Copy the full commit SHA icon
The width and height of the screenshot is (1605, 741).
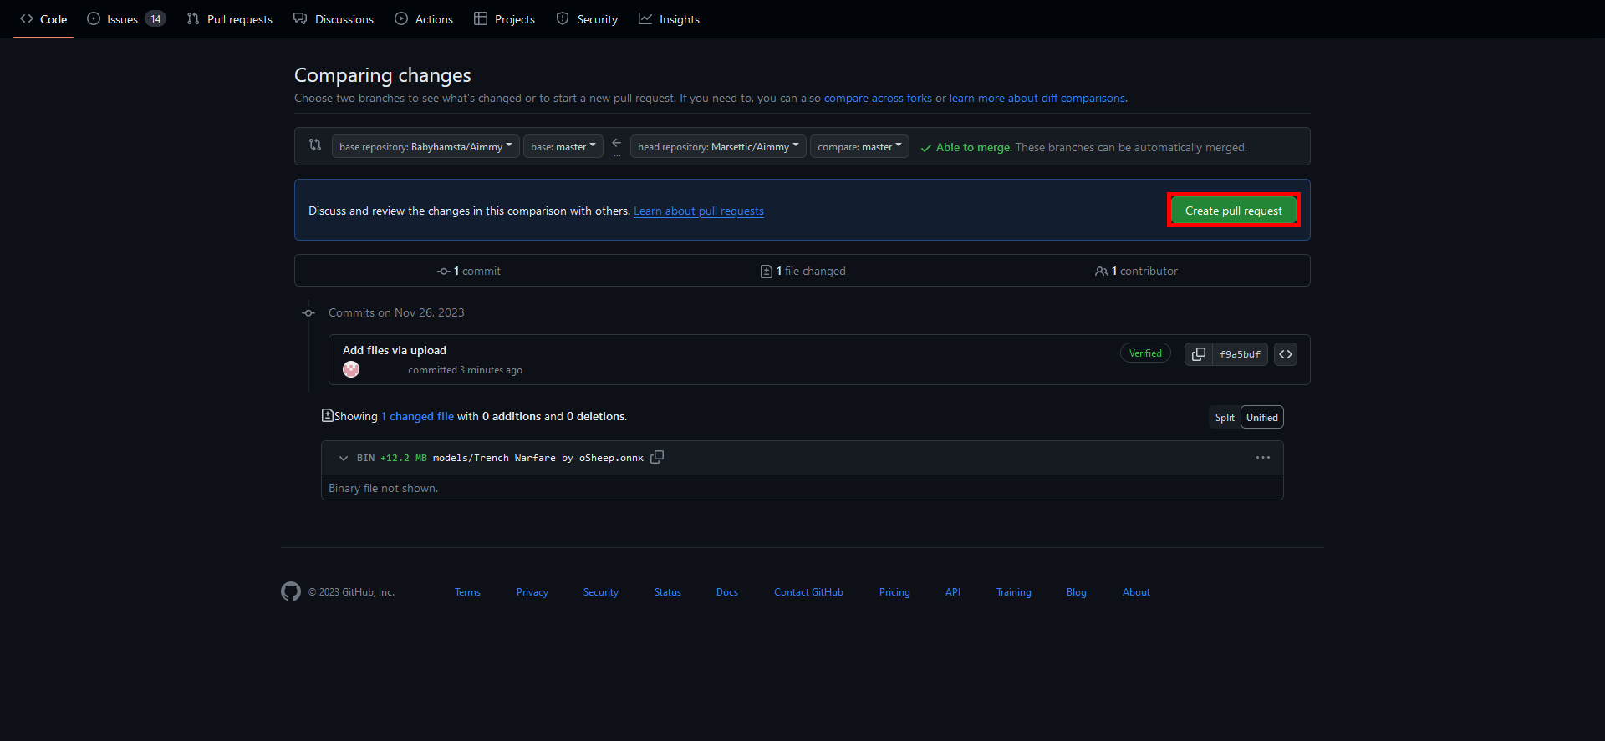point(1198,354)
